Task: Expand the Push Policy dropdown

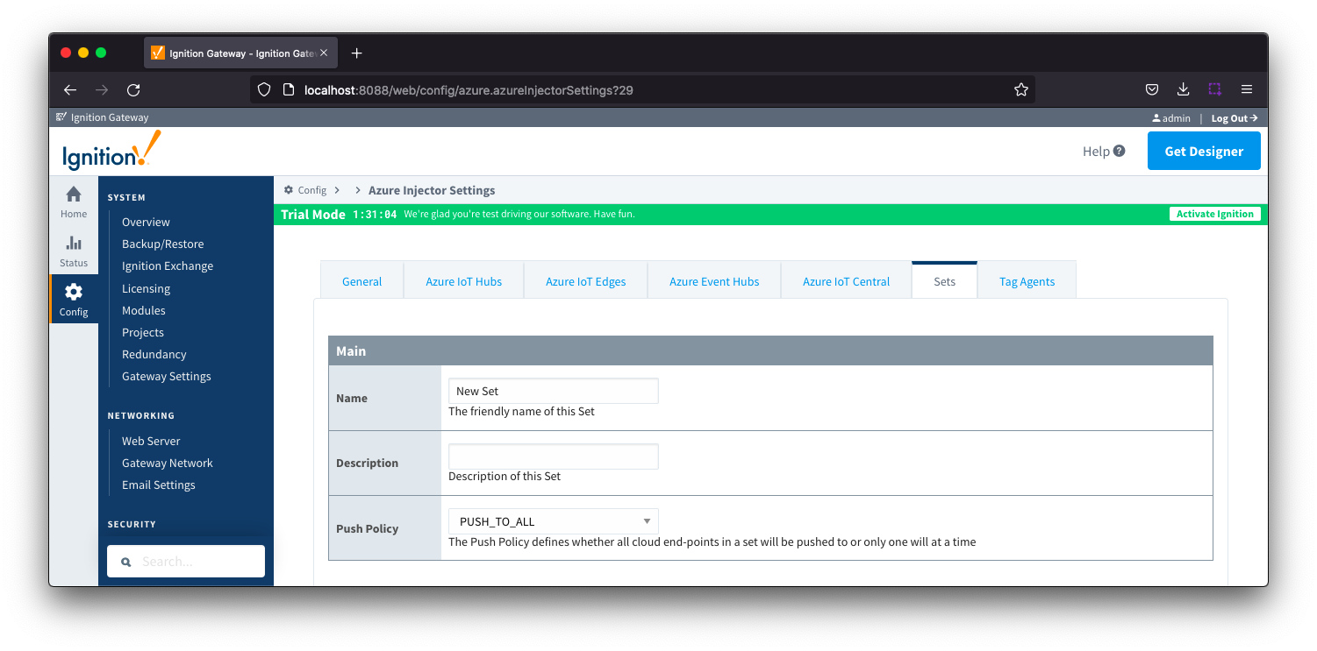Action: click(x=553, y=521)
